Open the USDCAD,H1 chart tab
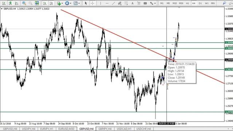Screen dimensions: 233x131 click(x=124, y=129)
